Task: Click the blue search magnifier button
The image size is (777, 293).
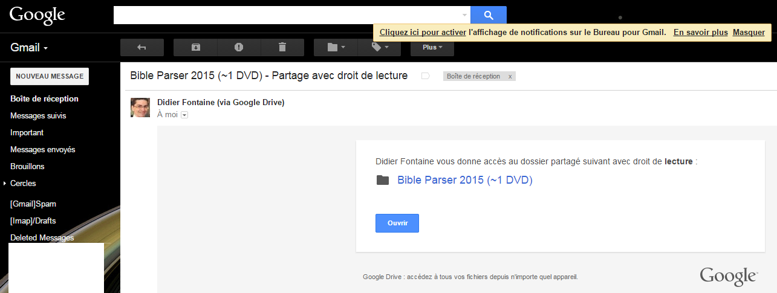Action: (x=489, y=15)
